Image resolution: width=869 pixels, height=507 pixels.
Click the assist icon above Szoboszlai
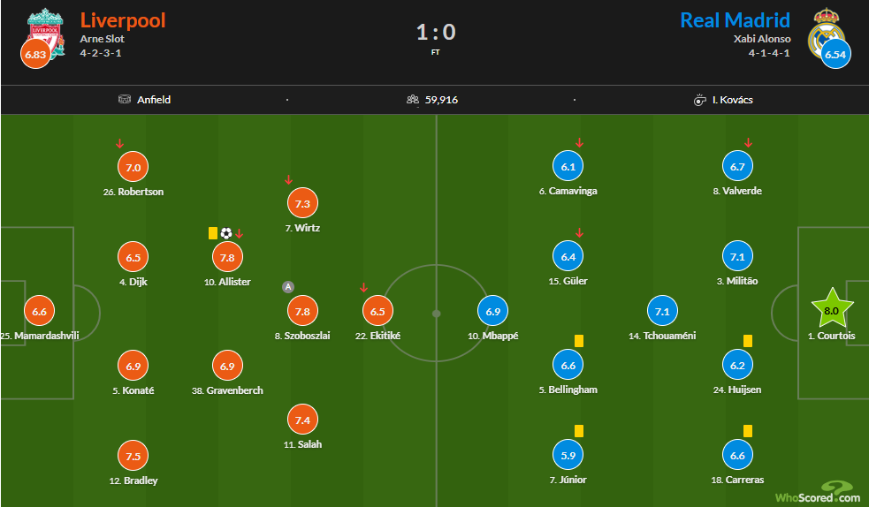click(x=287, y=287)
